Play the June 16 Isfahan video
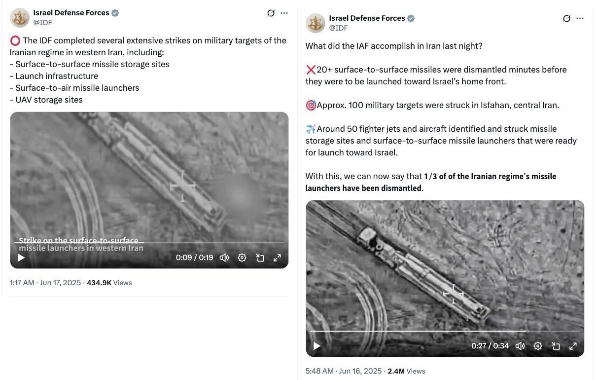The height and width of the screenshot is (380, 598). [317, 346]
